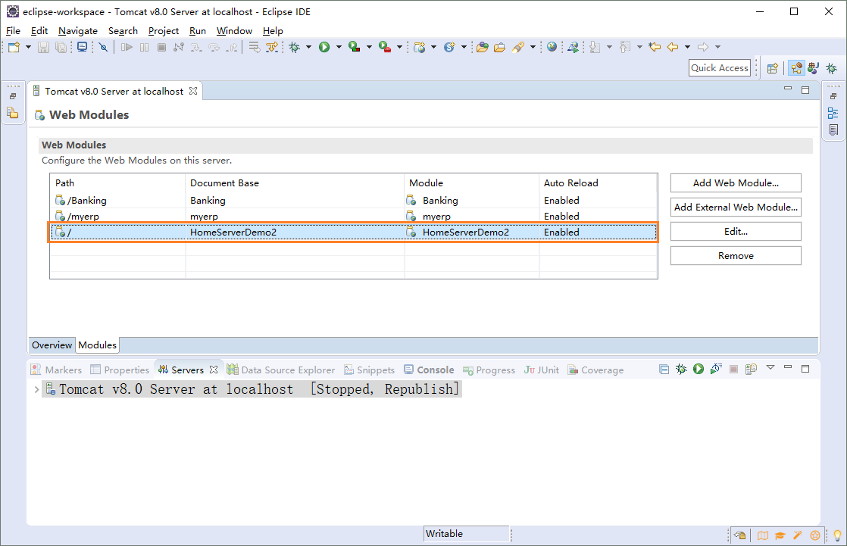Click the Search flashlight toolbar icon

pyautogui.click(x=518, y=47)
